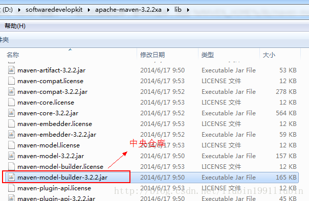Select file maven-artifact-3.2.2.jar
This screenshot has width=309, height=201.
coord(52,70)
